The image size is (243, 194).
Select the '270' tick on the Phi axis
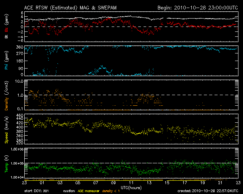pyautogui.click(x=20, y=53)
